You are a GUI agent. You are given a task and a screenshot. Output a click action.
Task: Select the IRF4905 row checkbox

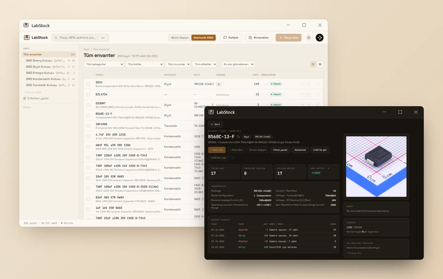click(x=88, y=126)
